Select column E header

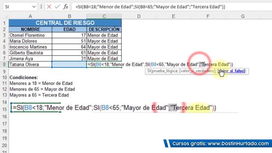tap(173, 16)
